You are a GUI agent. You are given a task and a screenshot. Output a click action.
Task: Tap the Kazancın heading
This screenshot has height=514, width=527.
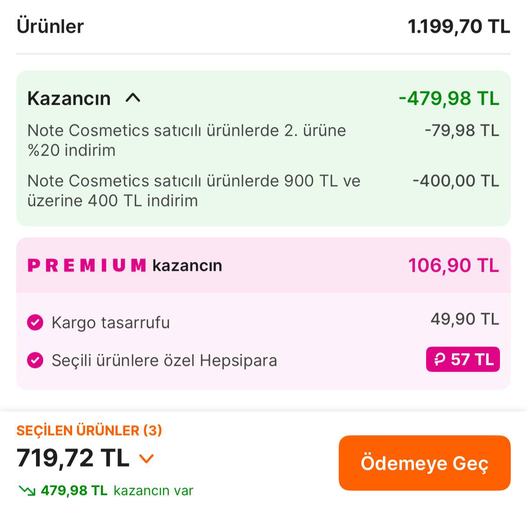coord(69,98)
